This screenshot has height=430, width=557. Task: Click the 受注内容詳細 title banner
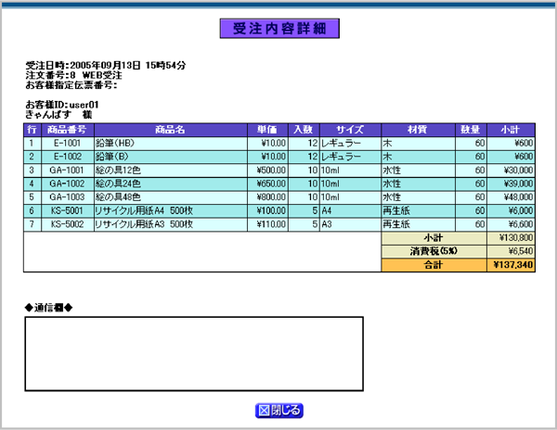point(279,29)
